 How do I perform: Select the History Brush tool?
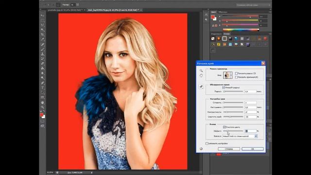point(42,59)
